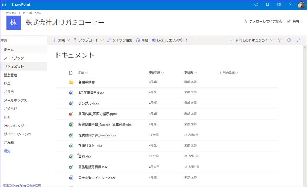Screen dimensions: 307x187
Task: Open the 更新日時 column menu
Action: 156,73
